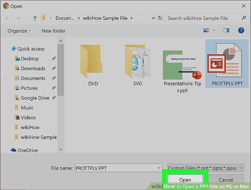Click the Open button
The image size is (251, 190).
coord(185,180)
